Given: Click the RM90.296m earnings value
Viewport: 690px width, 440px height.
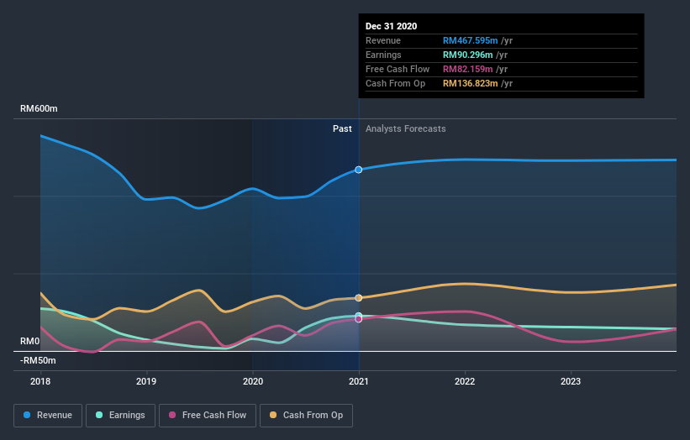Looking at the screenshot, I should (x=467, y=55).
